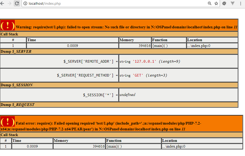245x156 pixels.
Task: Click the Warning exclamation icon in first error
Action: pyautogui.click(x=7, y=25)
